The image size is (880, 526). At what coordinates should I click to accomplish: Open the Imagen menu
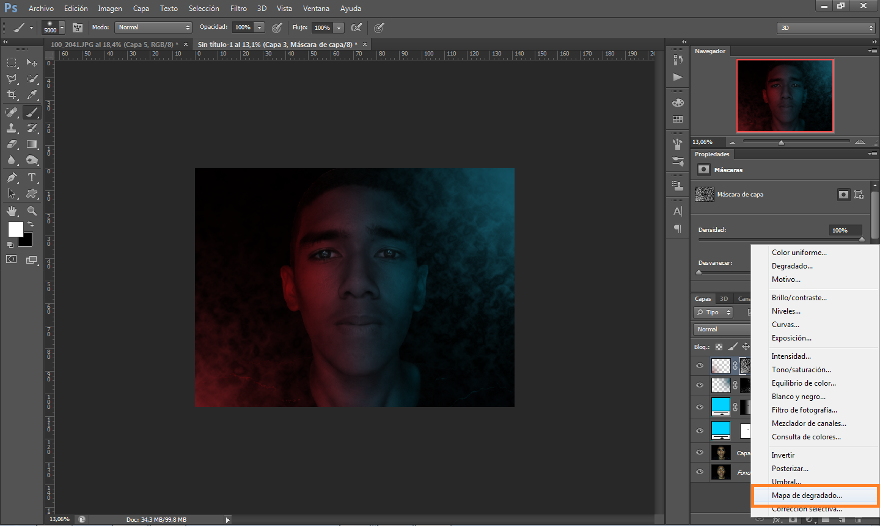tap(110, 9)
